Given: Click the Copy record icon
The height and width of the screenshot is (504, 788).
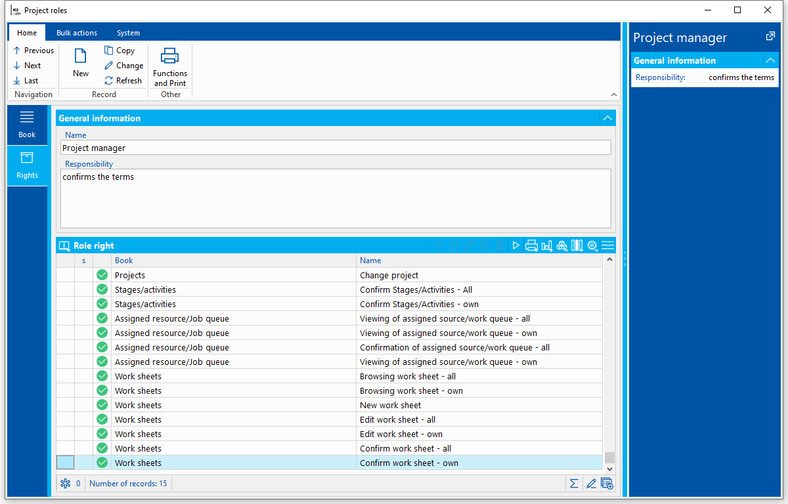Looking at the screenshot, I should pyautogui.click(x=109, y=51).
